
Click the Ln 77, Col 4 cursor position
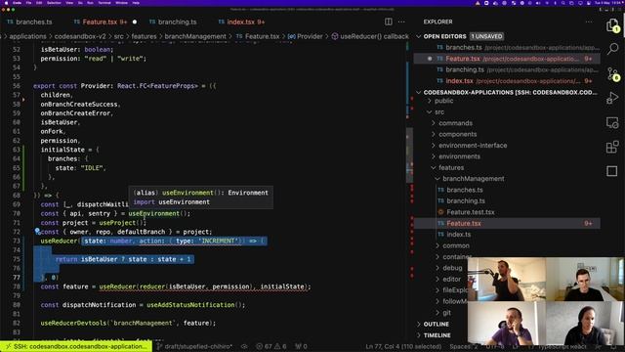click(x=403, y=346)
